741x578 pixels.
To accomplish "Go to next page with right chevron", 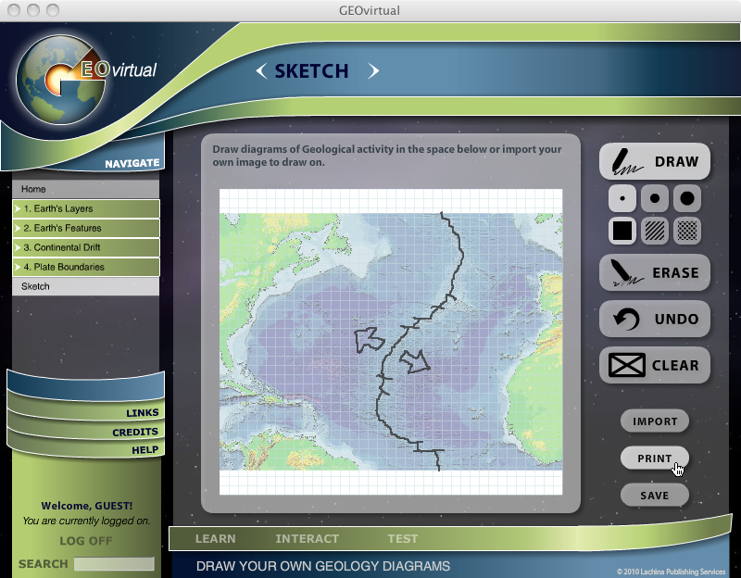I will tap(373, 71).
